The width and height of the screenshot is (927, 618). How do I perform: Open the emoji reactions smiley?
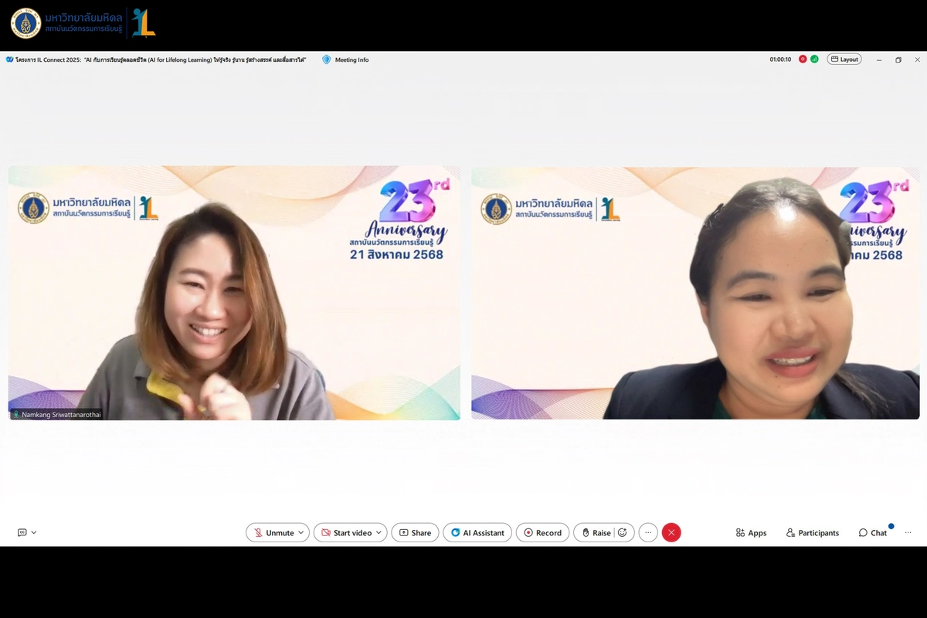pyautogui.click(x=623, y=532)
